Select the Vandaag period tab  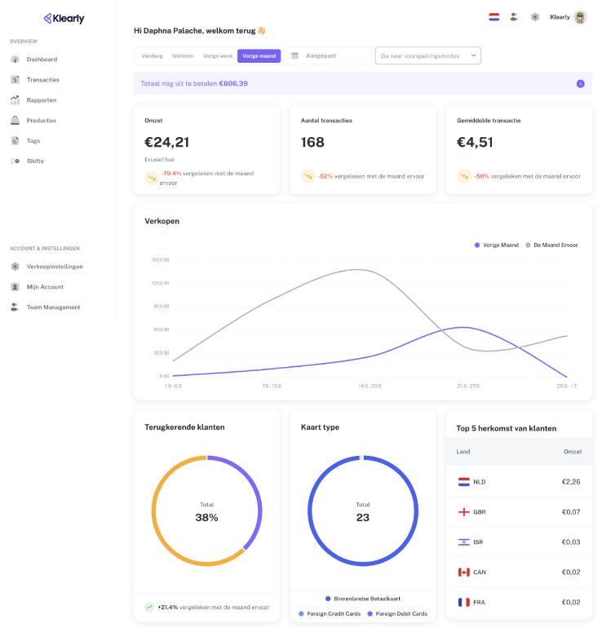click(x=152, y=55)
